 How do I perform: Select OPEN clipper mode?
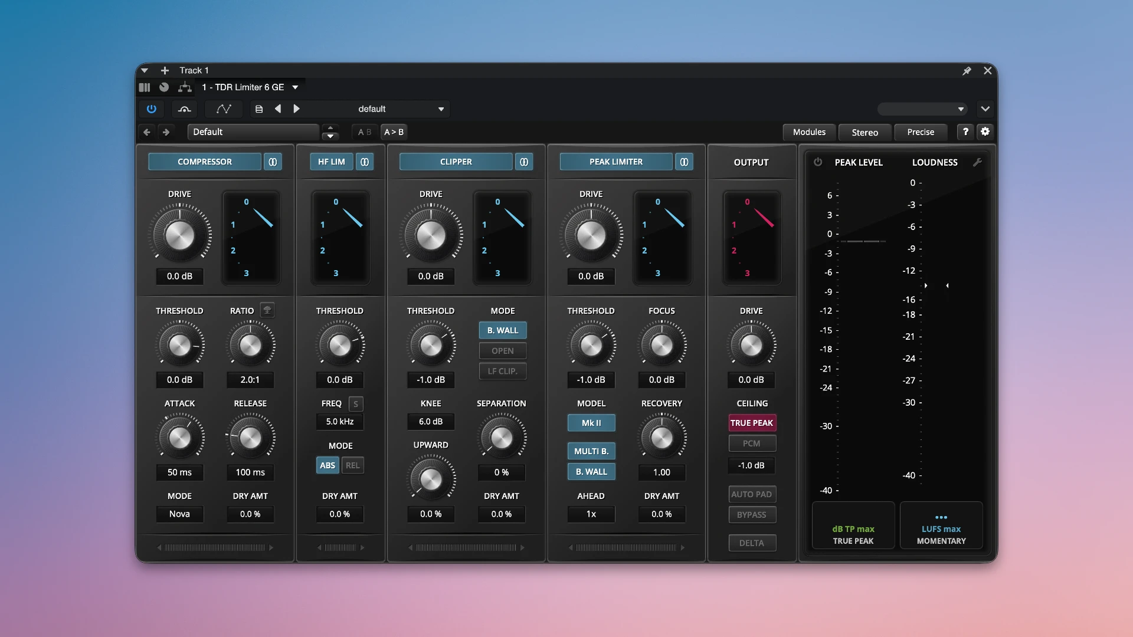pyautogui.click(x=503, y=351)
